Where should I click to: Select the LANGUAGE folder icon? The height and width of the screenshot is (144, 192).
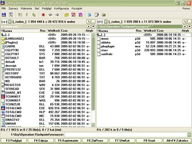pos(3,38)
